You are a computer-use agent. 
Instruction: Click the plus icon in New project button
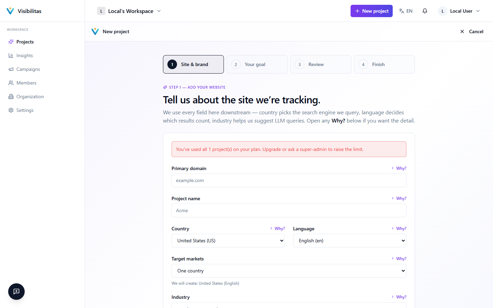click(x=357, y=11)
